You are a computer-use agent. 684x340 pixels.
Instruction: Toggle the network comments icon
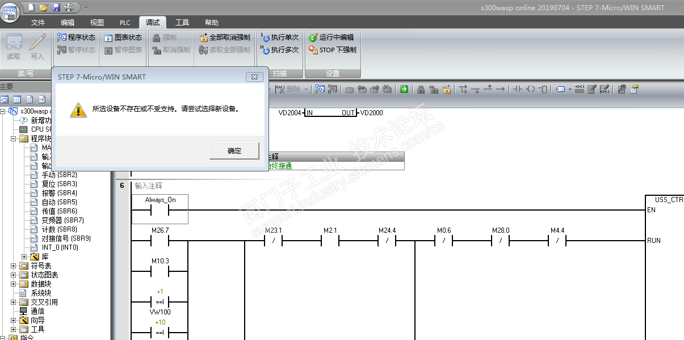click(x=605, y=89)
